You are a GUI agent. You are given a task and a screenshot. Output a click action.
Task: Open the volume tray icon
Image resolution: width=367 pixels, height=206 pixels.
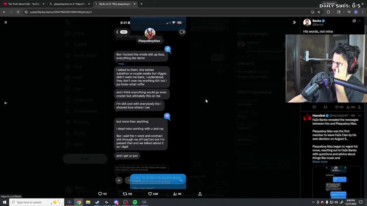point(336,202)
